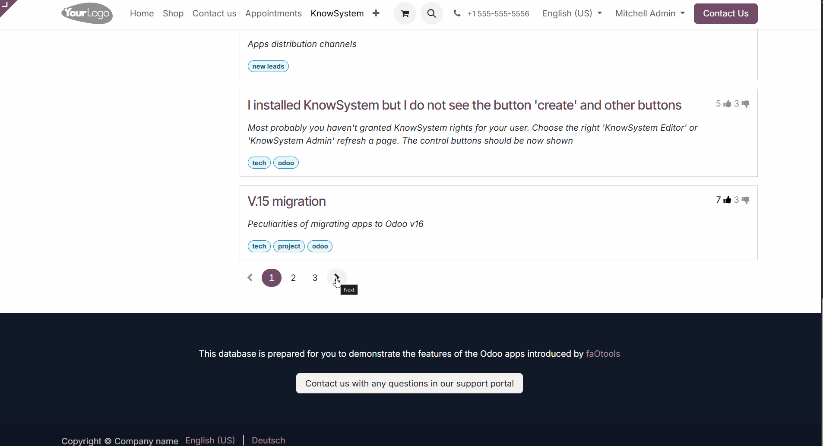The height and width of the screenshot is (446, 823).
Task: Open the KnowSystem menu item
Action: click(x=337, y=13)
